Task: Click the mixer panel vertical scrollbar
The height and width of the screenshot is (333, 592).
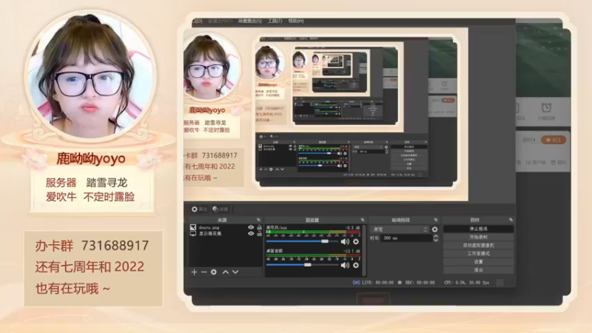Action: 364,250
